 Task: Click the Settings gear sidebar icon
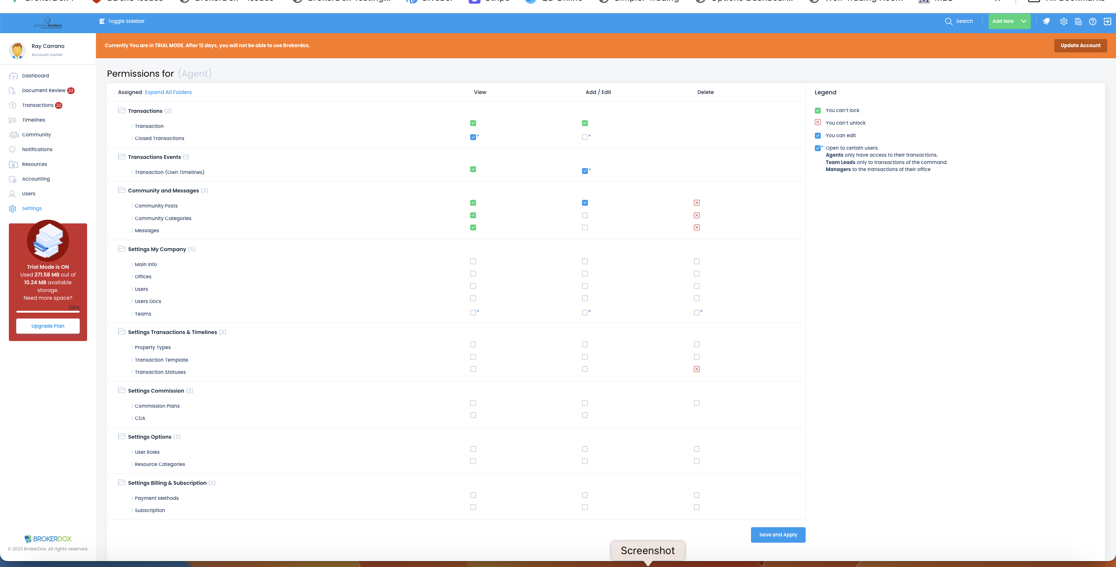12,209
